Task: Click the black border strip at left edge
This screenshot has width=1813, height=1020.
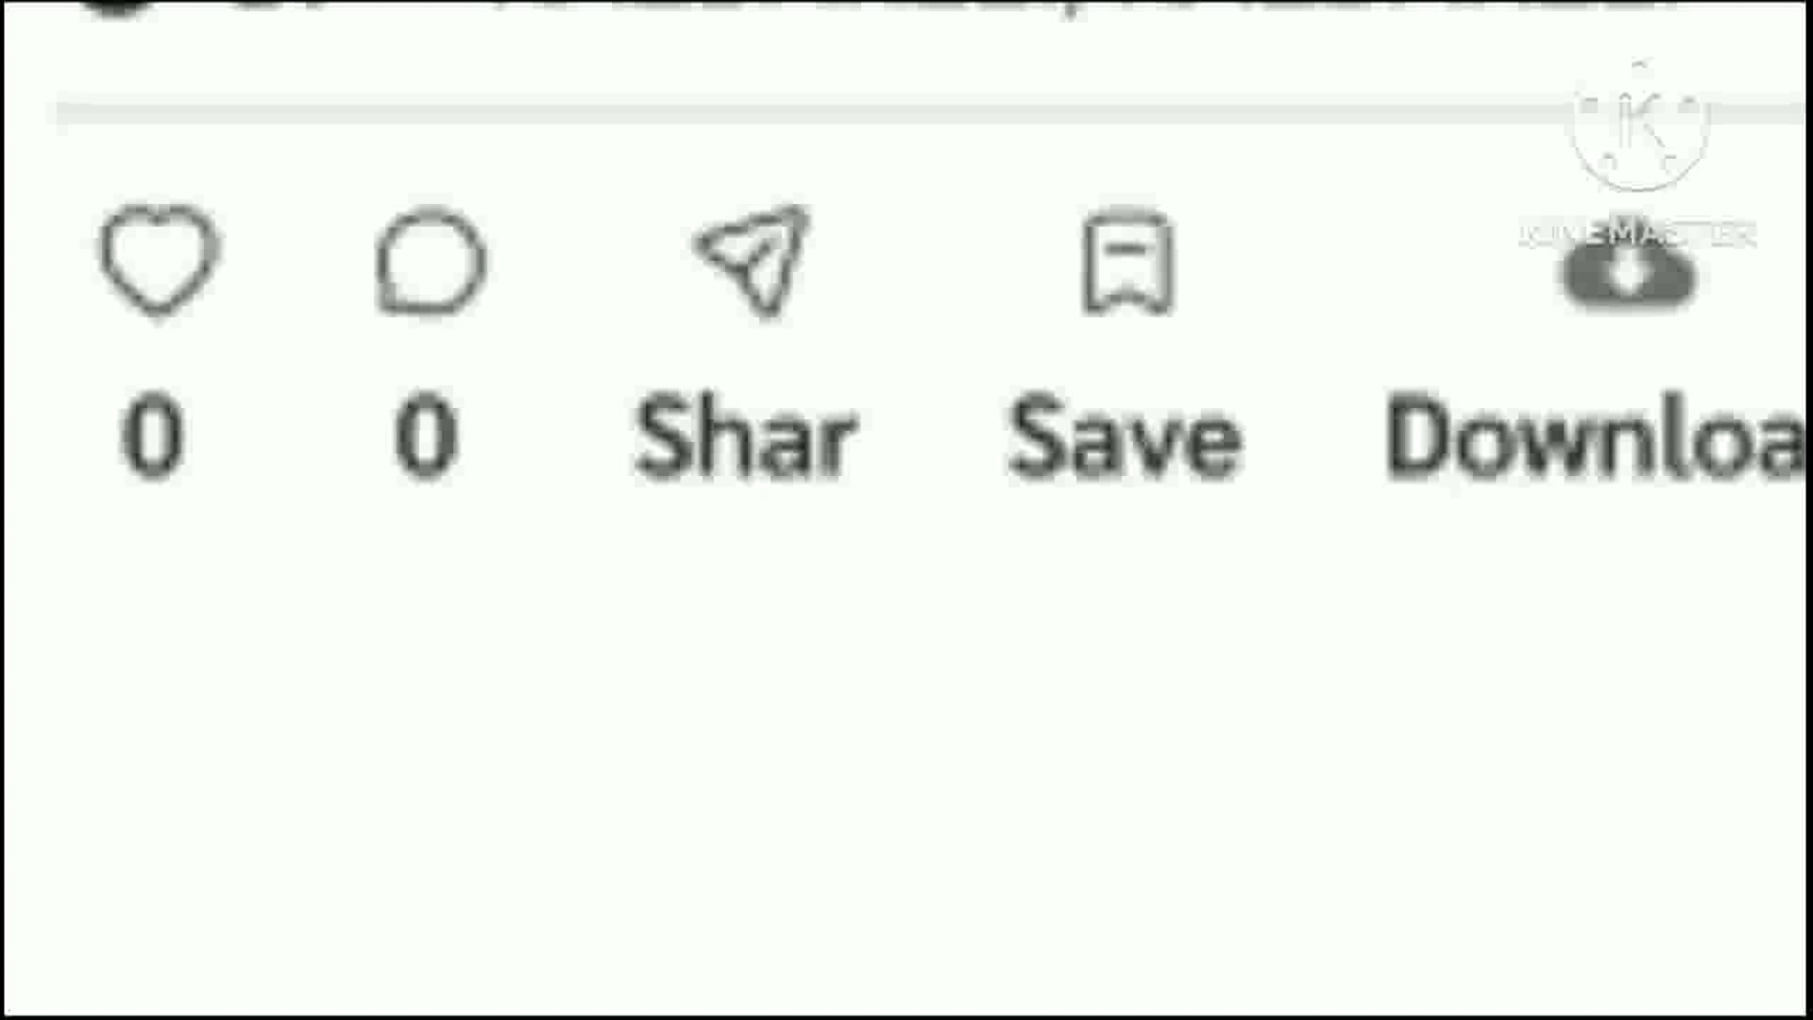Action: 2,510
